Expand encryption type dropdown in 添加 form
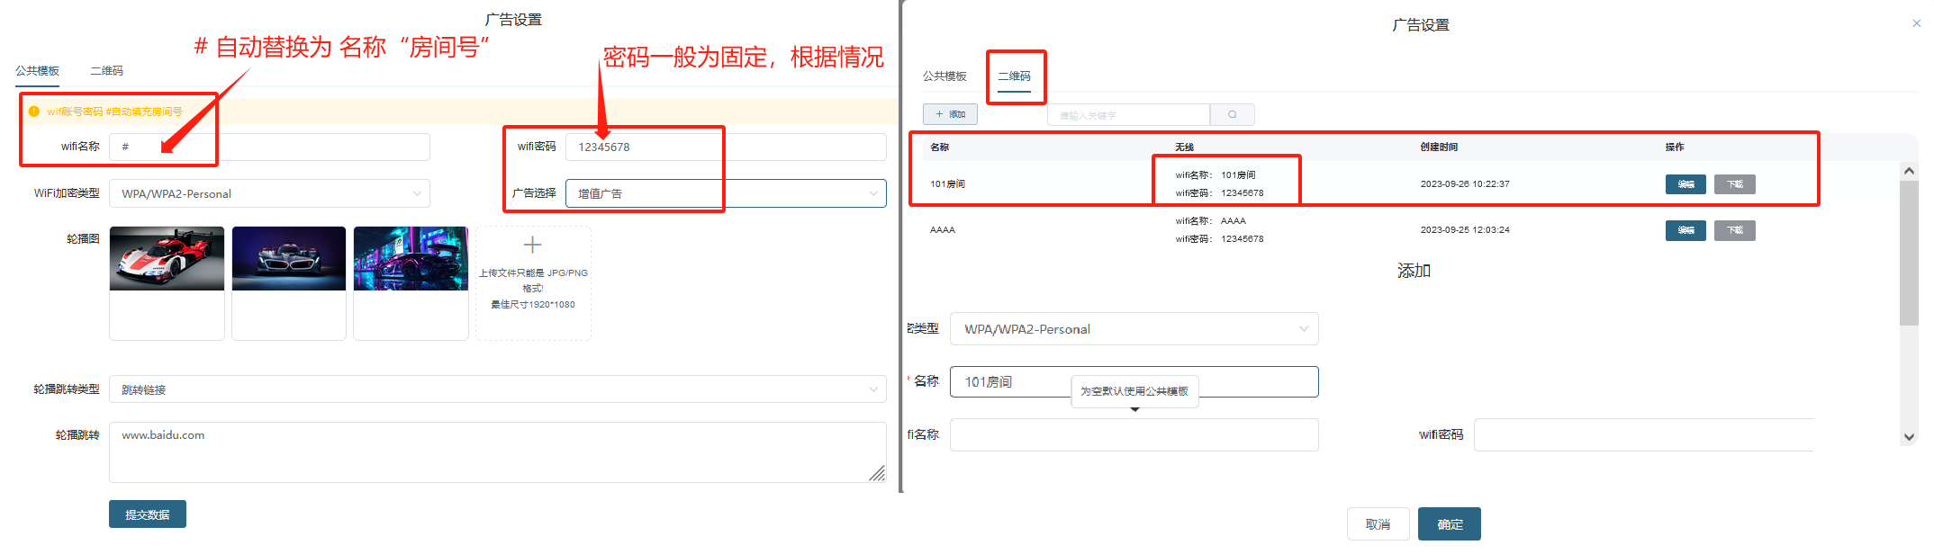 (x=1134, y=329)
